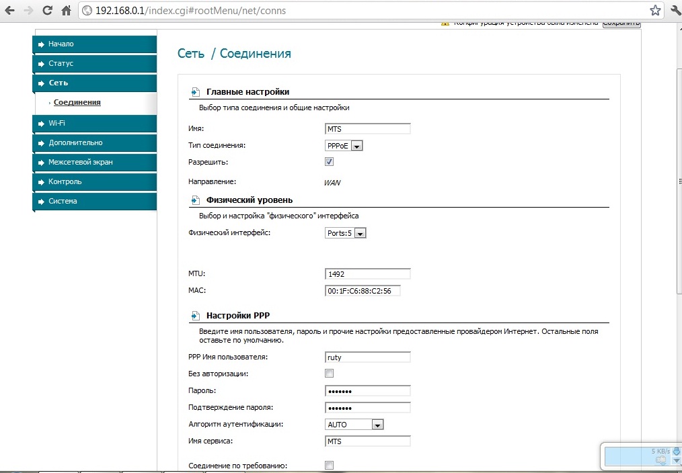Image resolution: width=682 pixels, height=473 pixels.
Task: Toggle Соединение по требованию checkbox
Action: tap(330, 465)
